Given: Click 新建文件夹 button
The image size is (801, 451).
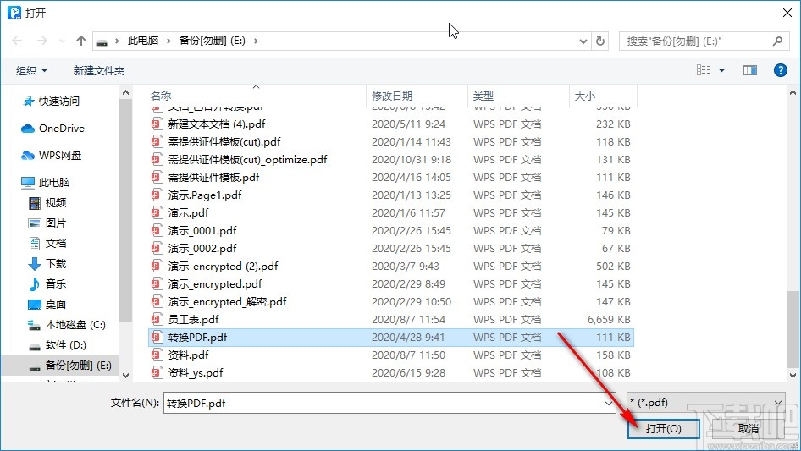Looking at the screenshot, I should pos(98,70).
